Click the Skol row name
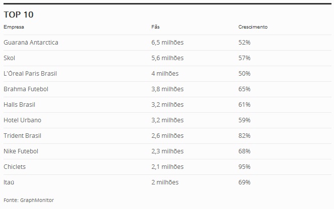Viewport: 334px width, 209px height. tap(10, 58)
